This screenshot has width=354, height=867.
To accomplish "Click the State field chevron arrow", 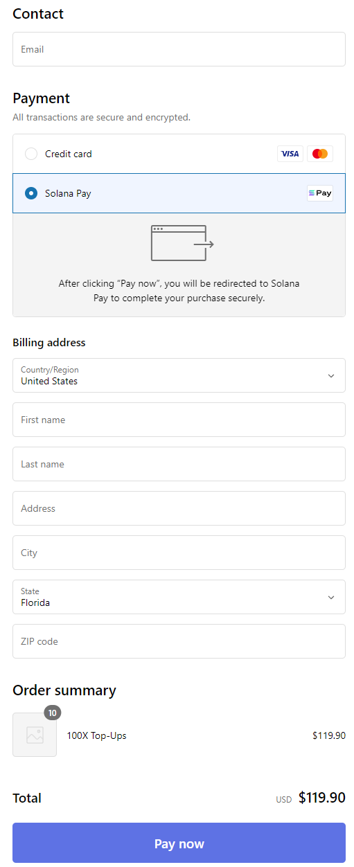I will click(x=331, y=598).
